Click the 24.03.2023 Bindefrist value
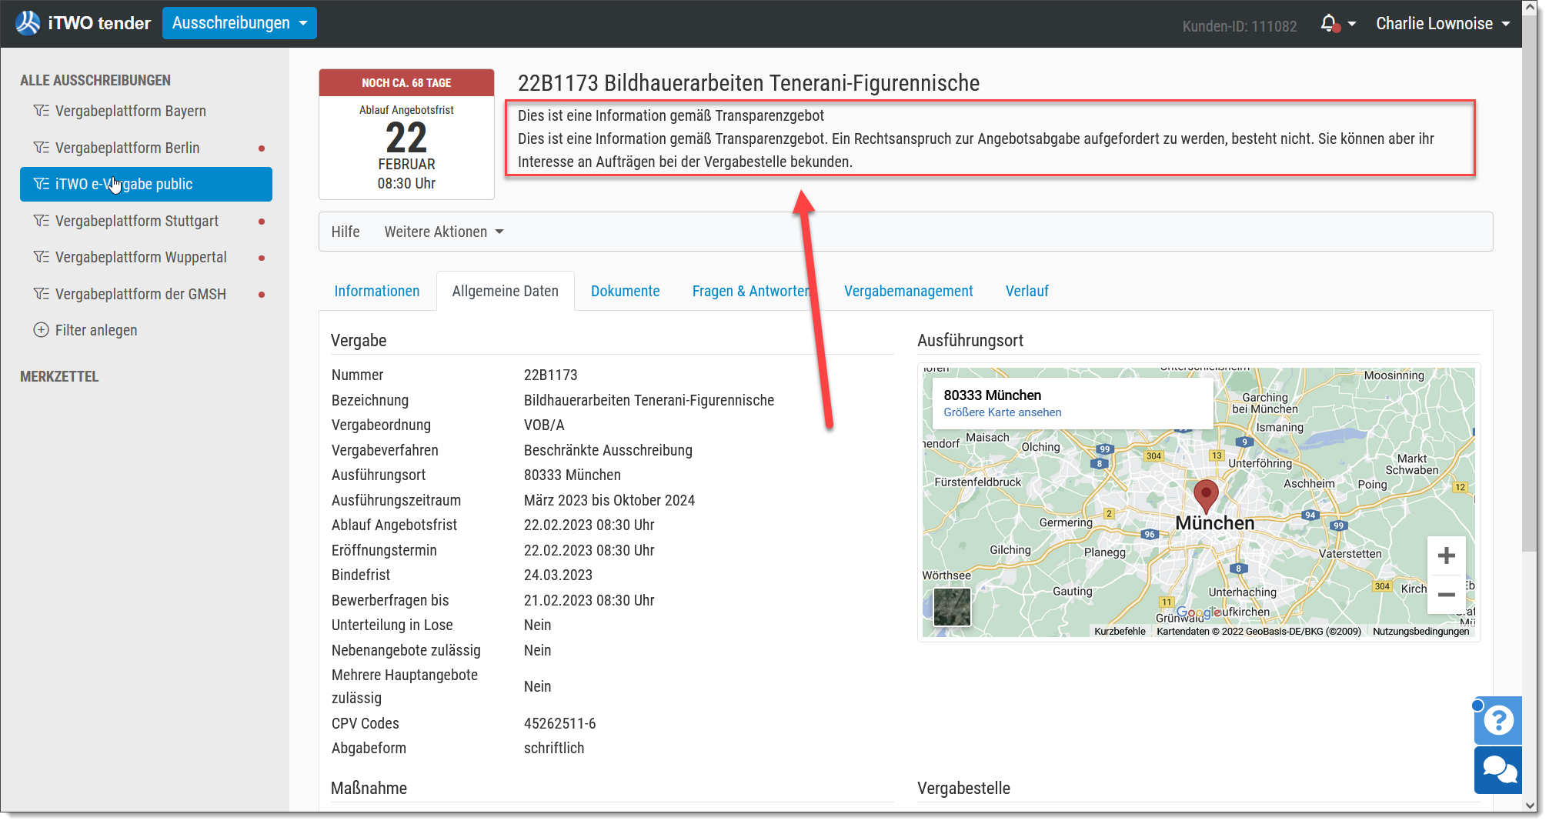 click(558, 575)
